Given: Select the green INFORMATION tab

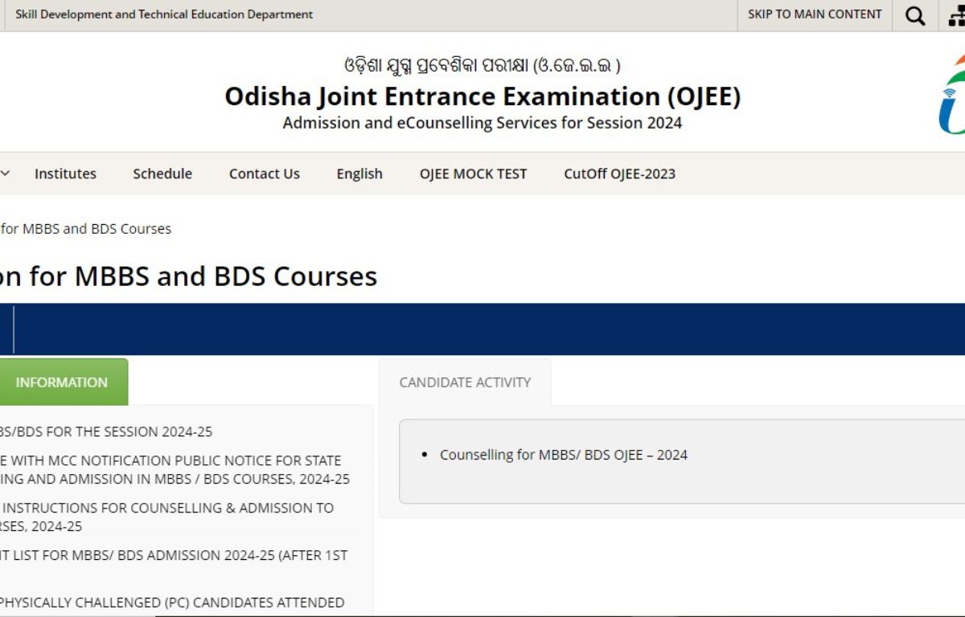Looking at the screenshot, I should tap(62, 382).
